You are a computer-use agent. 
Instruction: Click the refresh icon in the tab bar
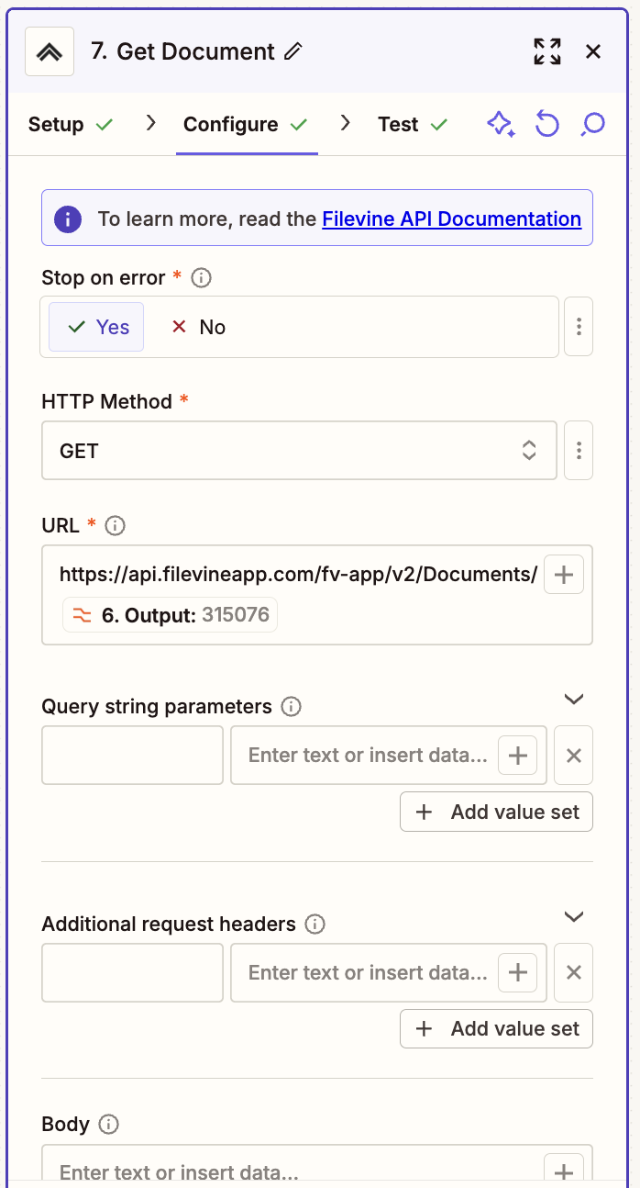tap(547, 124)
